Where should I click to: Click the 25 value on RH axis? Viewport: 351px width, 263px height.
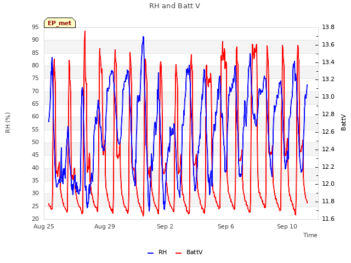click(35, 206)
